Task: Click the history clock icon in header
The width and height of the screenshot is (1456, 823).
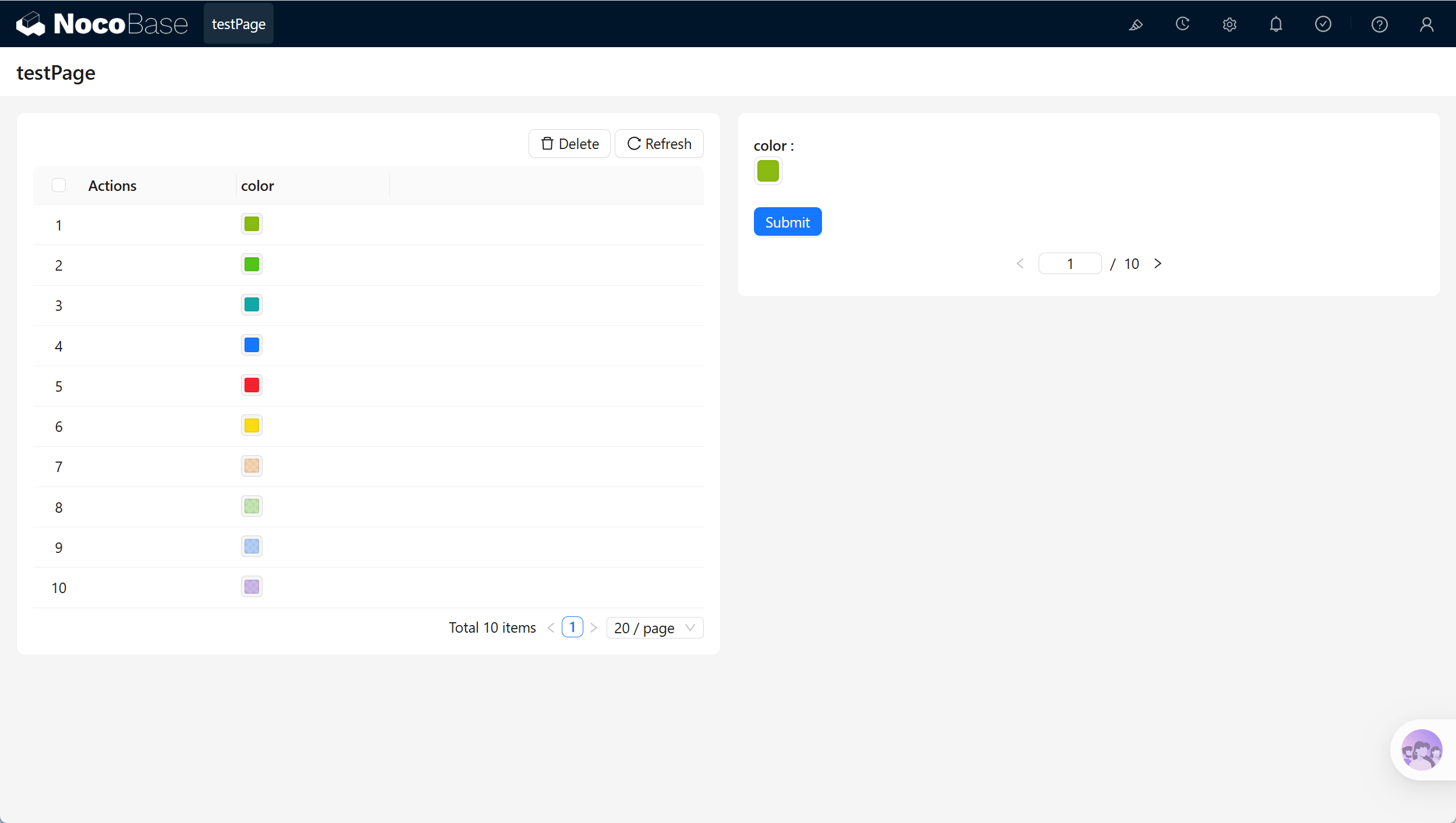Action: tap(1182, 24)
